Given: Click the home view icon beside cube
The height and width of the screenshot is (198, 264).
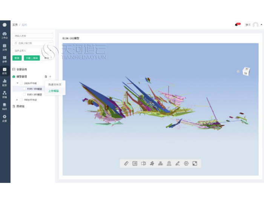Looking at the screenshot, I should click(238, 71).
